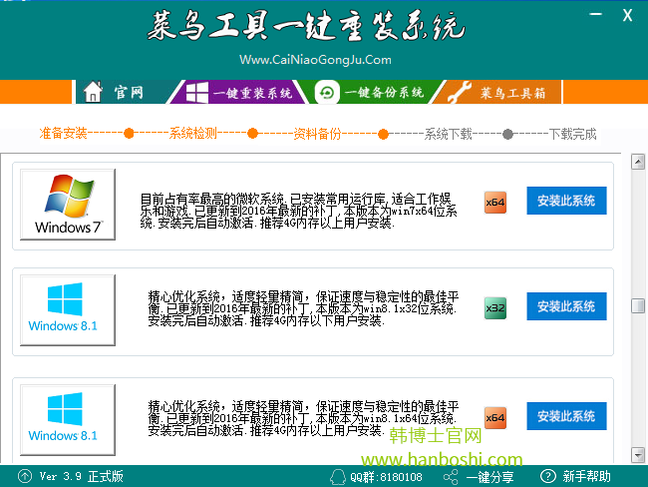
Task: Click the wrench icon on 菜鸟工具箱 tab
Action: click(x=458, y=93)
